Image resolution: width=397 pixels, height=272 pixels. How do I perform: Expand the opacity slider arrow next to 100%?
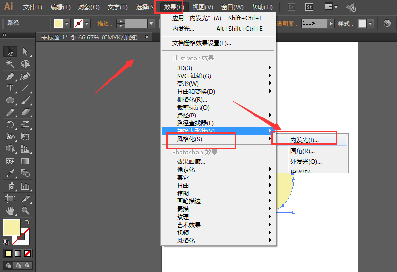coord(330,24)
